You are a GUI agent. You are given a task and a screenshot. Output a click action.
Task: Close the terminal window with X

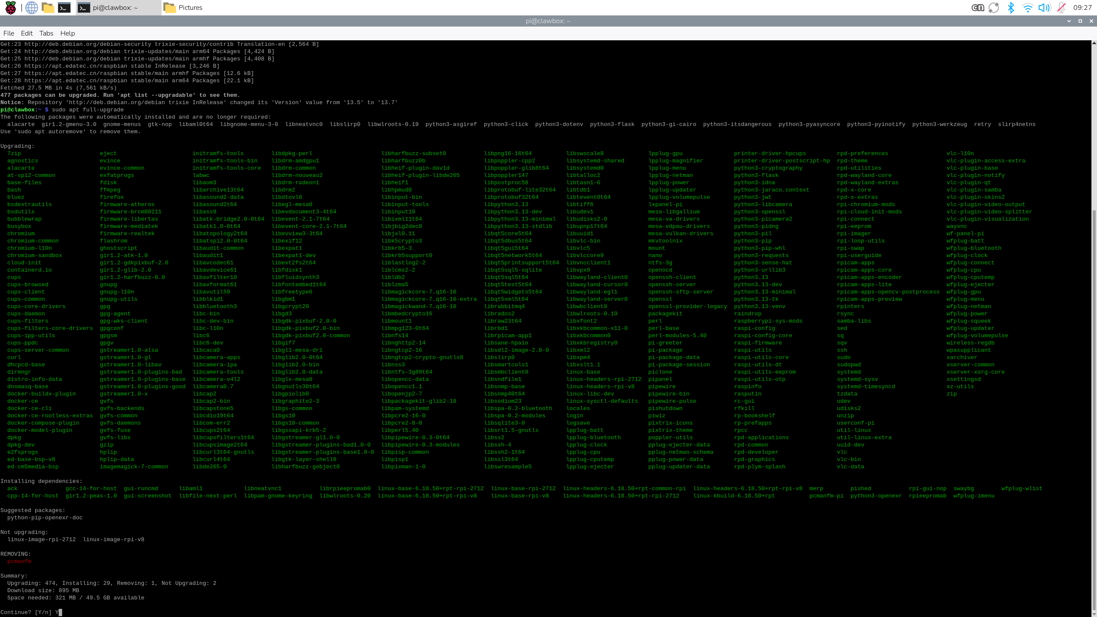coord(1091,21)
